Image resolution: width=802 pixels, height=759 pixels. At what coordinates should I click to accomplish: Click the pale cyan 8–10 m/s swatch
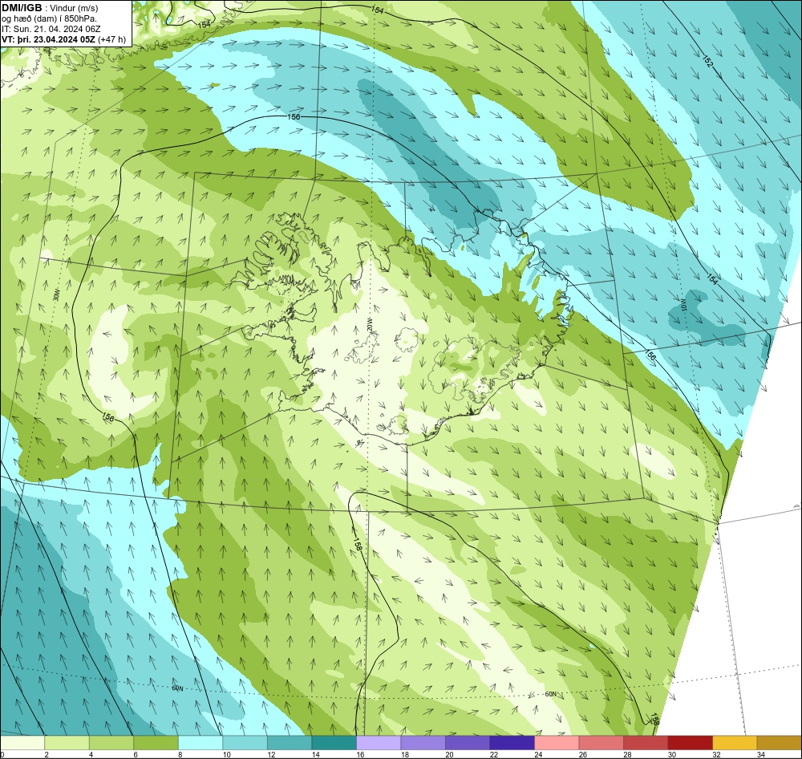(200, 743)
